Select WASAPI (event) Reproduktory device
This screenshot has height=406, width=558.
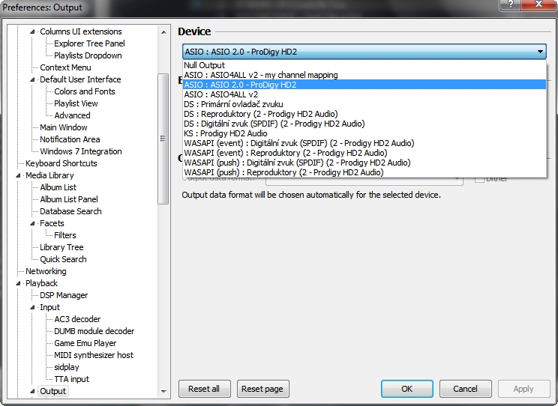coord(364,153)
